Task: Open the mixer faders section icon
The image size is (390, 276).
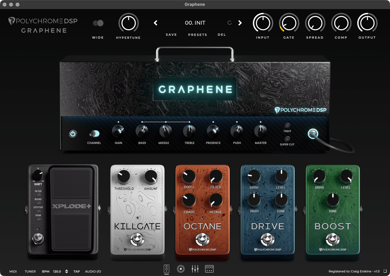Action: (x=195, y=269)
